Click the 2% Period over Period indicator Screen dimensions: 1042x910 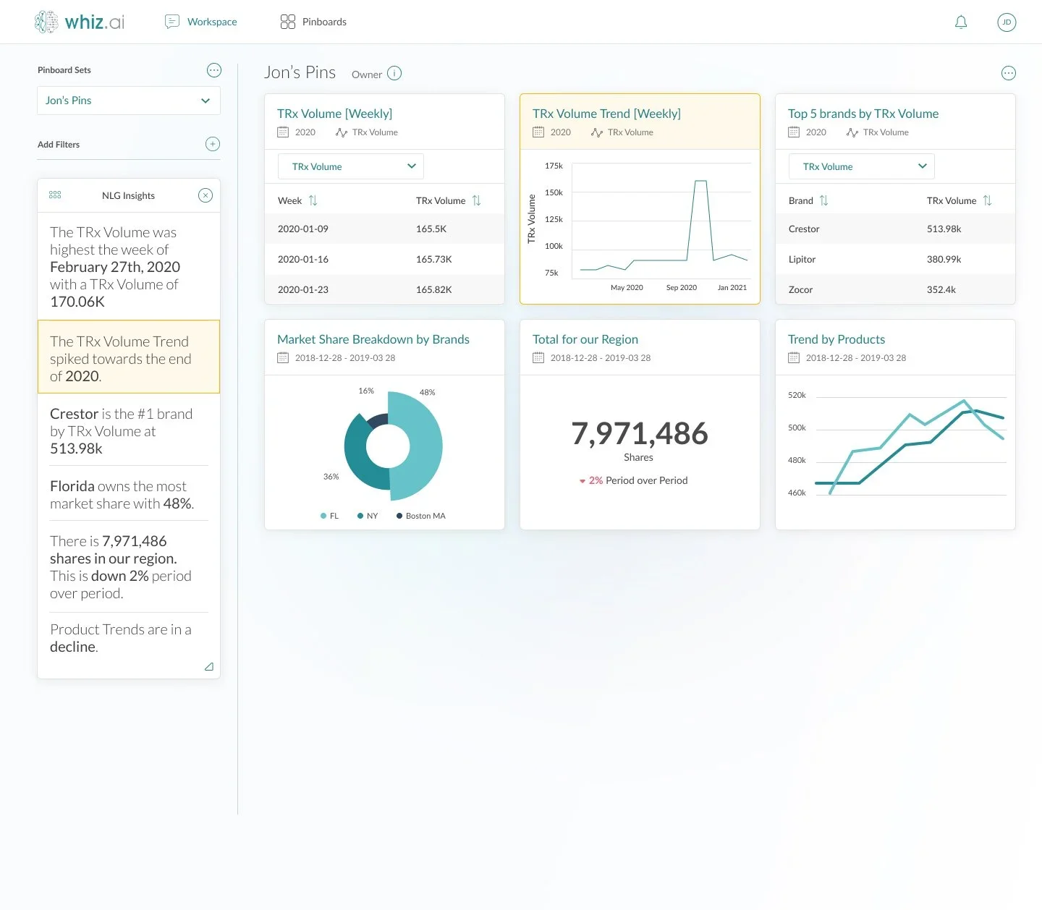633,480
